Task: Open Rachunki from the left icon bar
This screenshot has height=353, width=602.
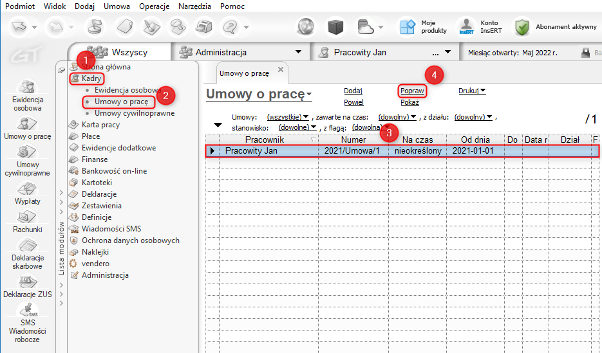Action: (27, 222)
